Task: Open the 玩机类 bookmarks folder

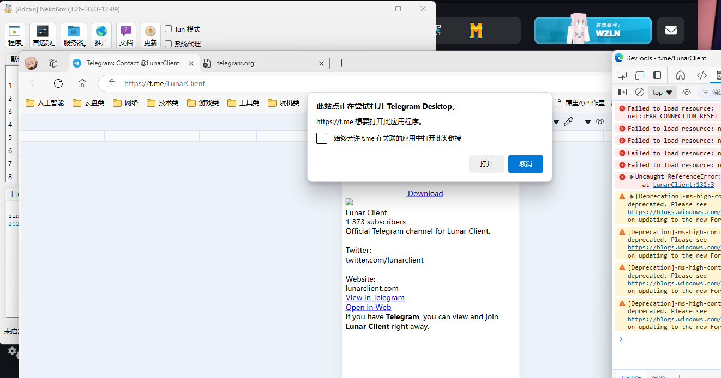Action: pos(284,102)
